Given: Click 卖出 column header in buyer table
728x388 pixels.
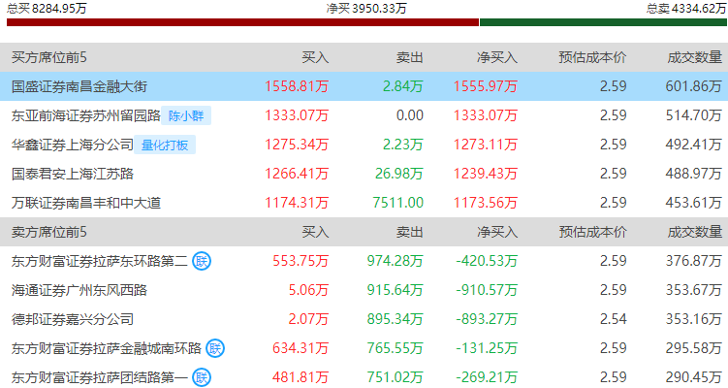Looking at the screenshot, I should (410, 57).
